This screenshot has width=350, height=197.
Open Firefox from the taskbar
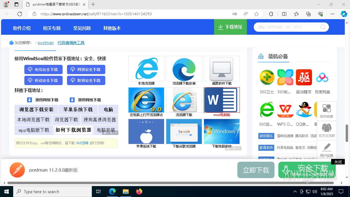[139, 192]
